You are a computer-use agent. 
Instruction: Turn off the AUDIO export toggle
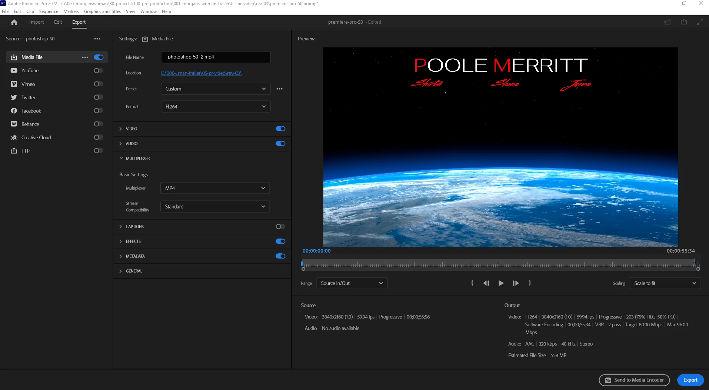280,144
